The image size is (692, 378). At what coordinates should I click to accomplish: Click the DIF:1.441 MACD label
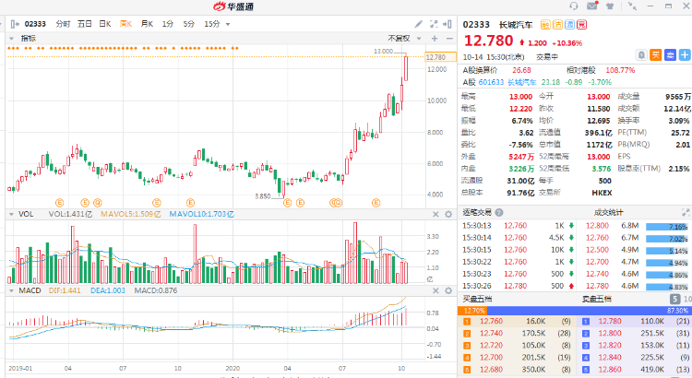[65, 290]
